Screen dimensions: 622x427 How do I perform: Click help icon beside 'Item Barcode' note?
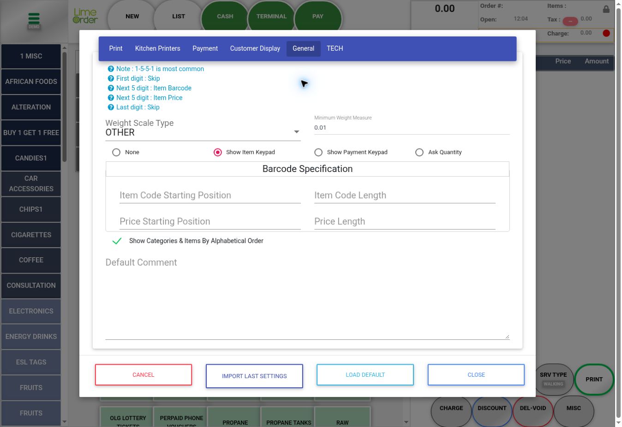[111, 88]
